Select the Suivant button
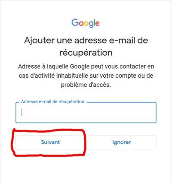Viewport: 172px width, 183px height. [x=50, y=142]
